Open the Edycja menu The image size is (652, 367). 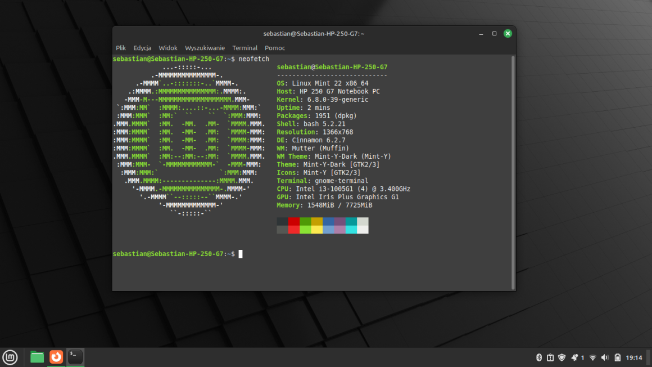(x=142, y=48)
